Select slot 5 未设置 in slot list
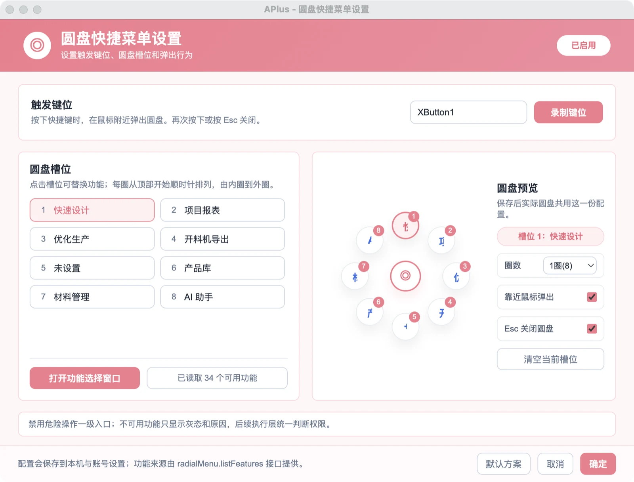 (x=92, y=268)
